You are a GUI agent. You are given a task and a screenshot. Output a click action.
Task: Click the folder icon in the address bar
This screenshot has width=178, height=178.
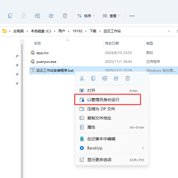tap(5, 31)
